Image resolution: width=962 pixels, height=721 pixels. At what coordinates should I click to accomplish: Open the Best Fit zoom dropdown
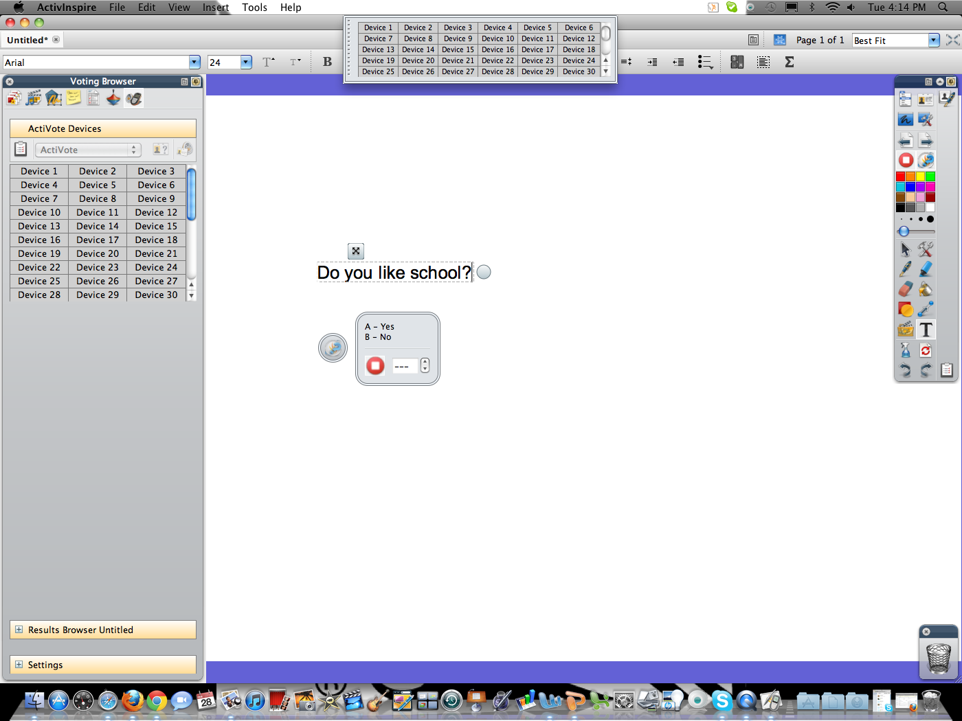point(933,41)
